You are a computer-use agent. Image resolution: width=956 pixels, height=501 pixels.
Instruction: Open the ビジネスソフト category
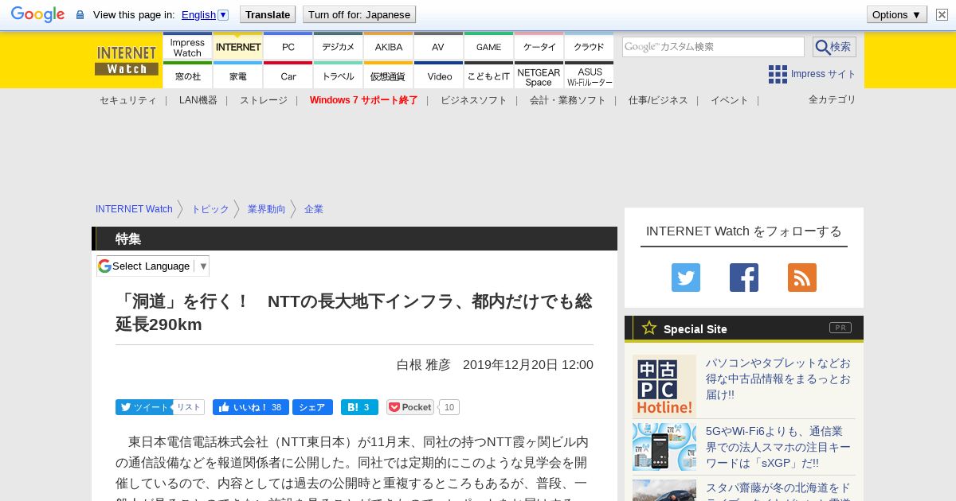pos(473,100)
